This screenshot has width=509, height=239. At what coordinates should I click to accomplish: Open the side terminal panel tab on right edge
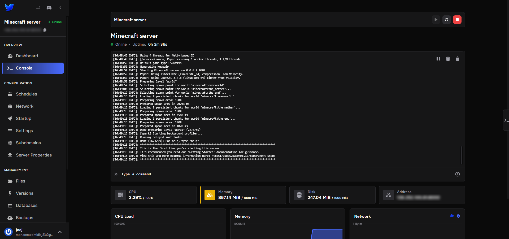[x=506, y=120]
